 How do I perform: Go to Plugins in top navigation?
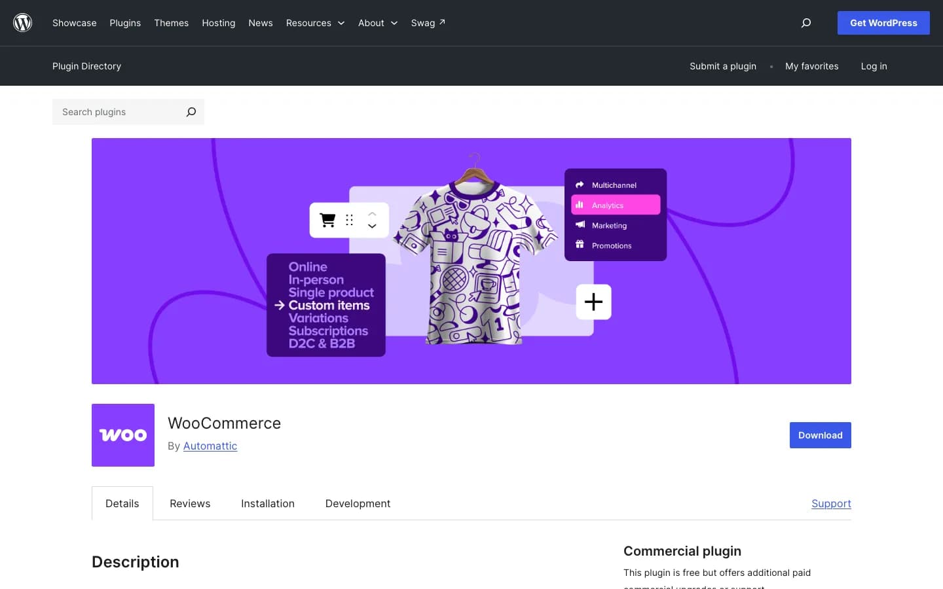pos(125,23)
